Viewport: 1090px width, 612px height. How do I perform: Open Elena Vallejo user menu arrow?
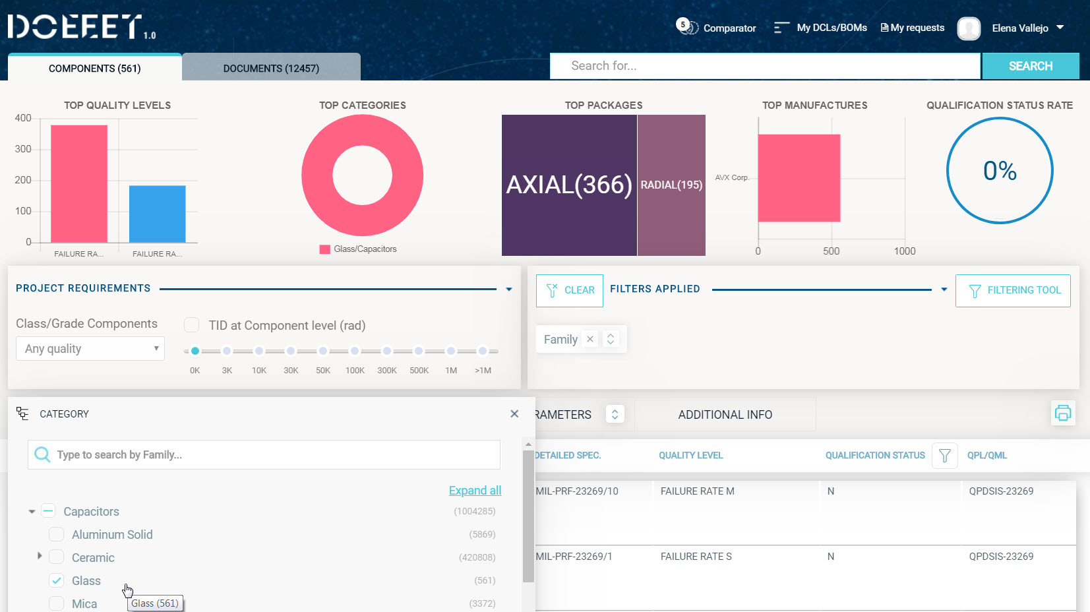[1060, 28]
